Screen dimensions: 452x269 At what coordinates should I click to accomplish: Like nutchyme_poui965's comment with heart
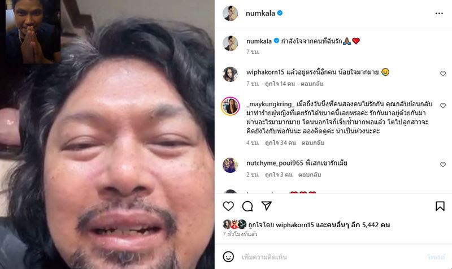(443, 164)
